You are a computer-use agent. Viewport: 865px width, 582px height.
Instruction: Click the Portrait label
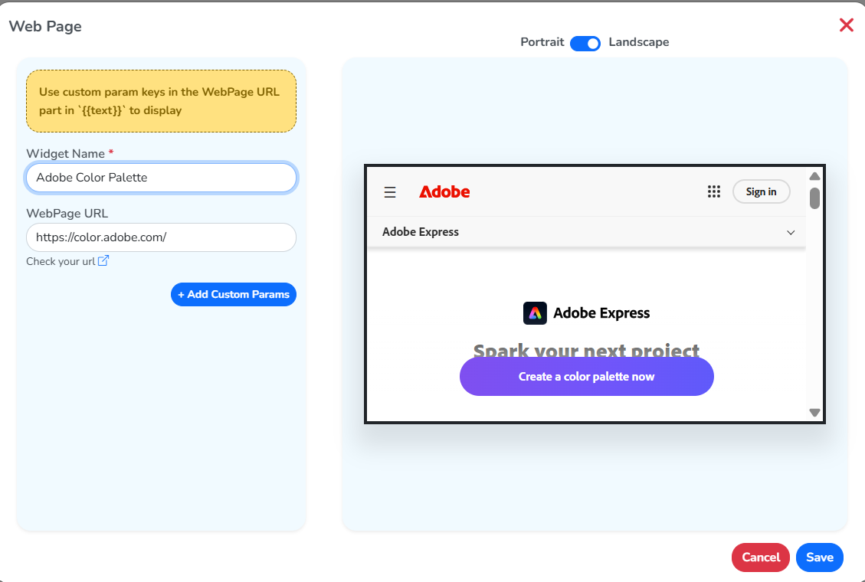click(542, 42)
